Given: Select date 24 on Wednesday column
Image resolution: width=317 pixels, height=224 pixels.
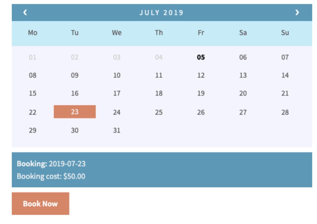Looking at the screenshot, I should pyautogui.click(x=117, y=112).
